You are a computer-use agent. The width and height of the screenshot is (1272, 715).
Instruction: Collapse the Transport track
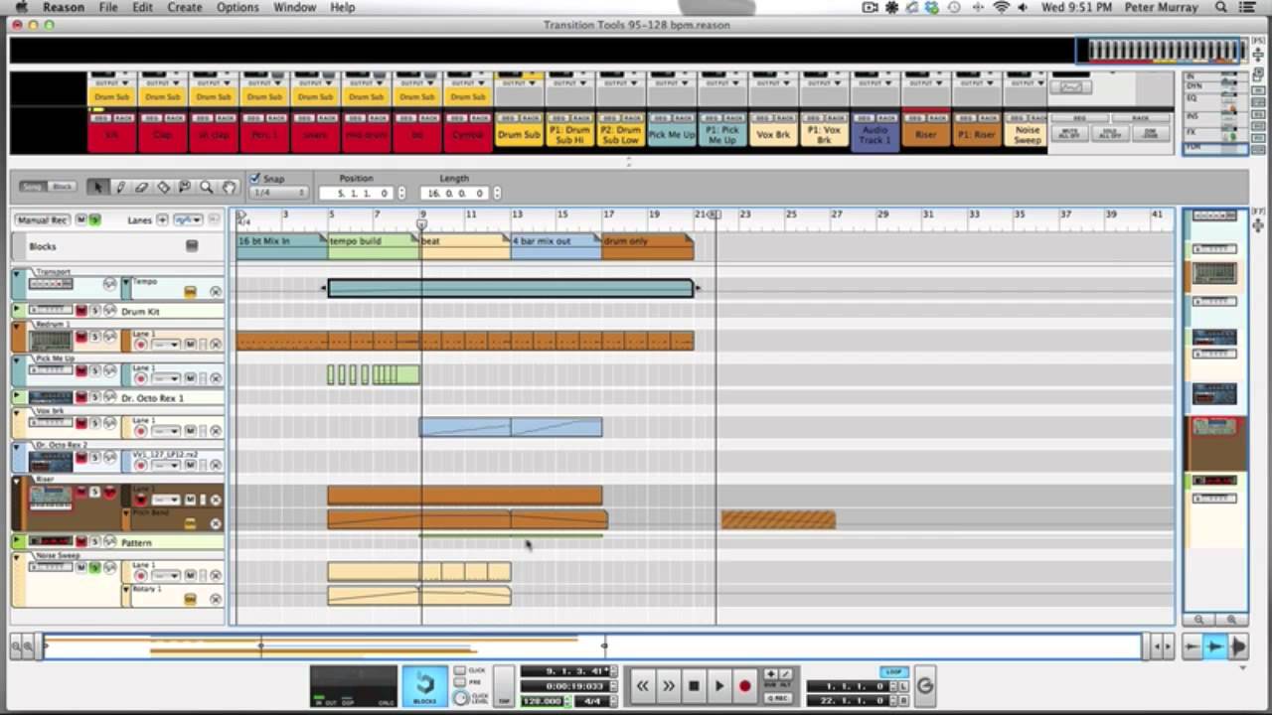(x=17, y=274)
